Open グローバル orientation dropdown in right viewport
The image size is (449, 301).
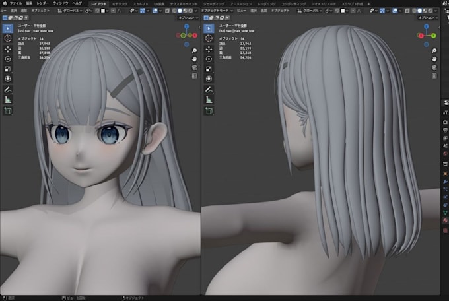coord(310,11)
